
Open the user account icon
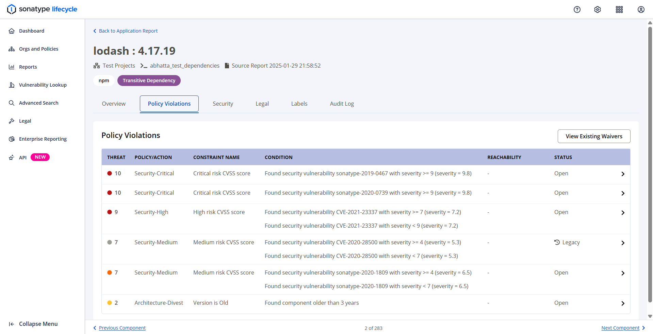coord(641,10)
